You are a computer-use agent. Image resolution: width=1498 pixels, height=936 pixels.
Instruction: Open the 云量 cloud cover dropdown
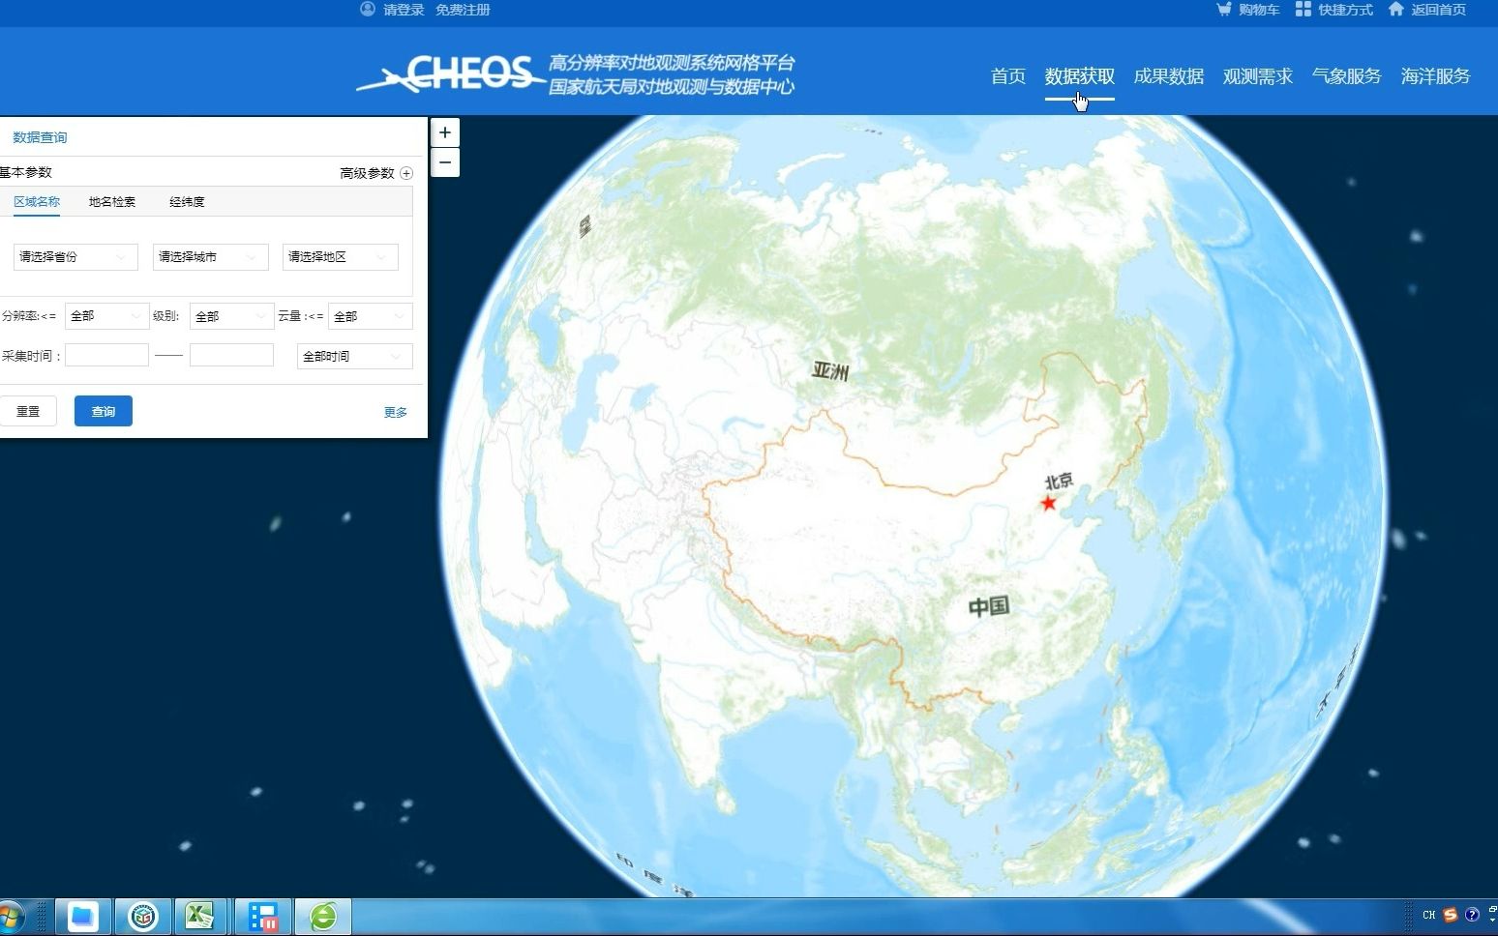pyautogui.click(x=371, y=316)
